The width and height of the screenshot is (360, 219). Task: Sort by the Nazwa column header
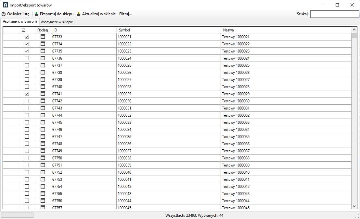(x=286, y=30)
